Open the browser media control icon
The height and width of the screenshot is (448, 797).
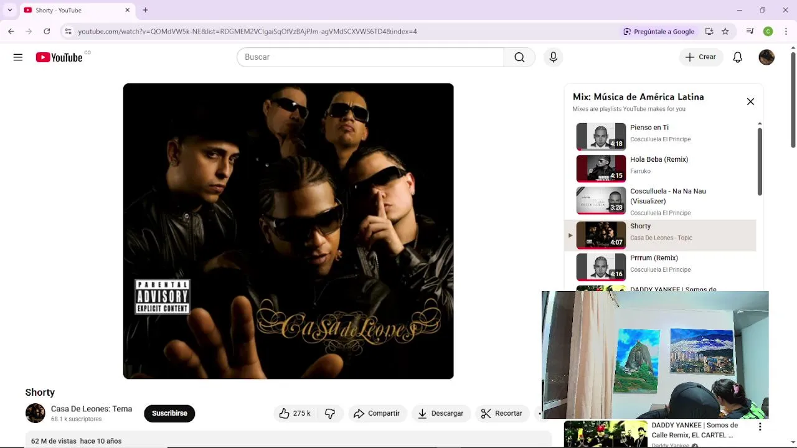(750, 31)
